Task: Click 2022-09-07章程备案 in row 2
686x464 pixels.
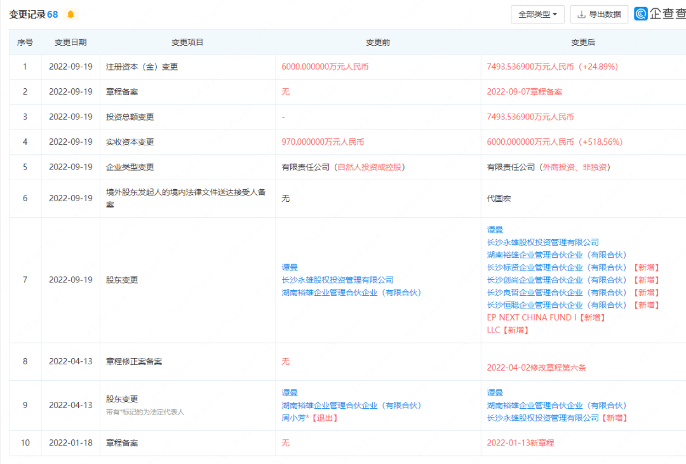Action: (524, 92)
